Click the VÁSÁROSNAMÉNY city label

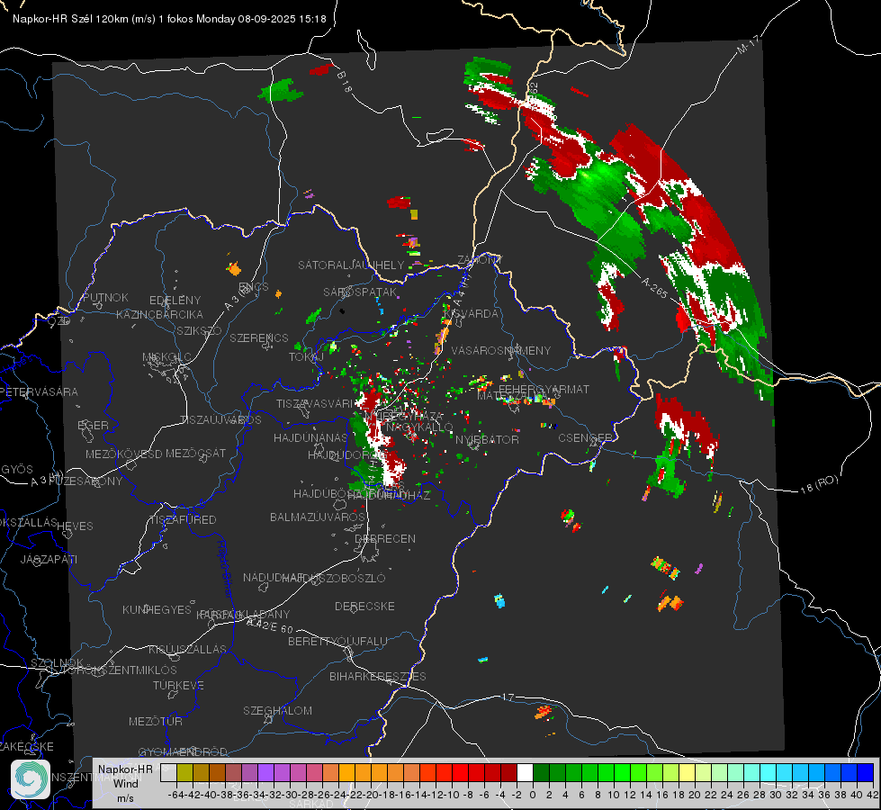[x=501, y=350]
